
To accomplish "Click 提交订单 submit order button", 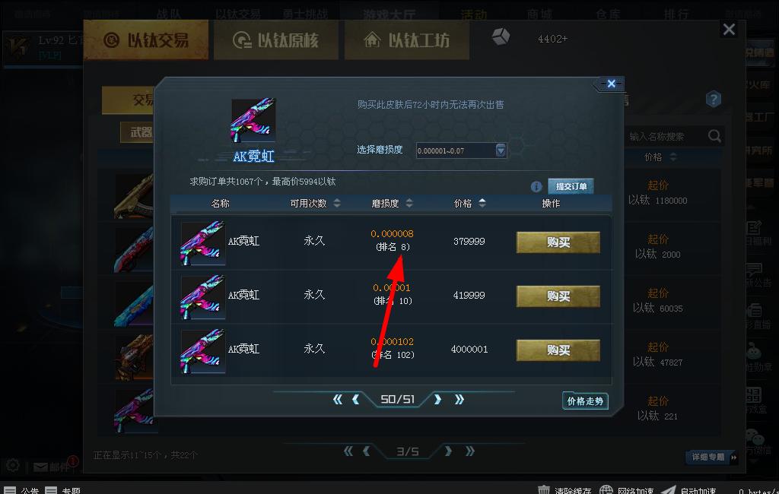I will 571,186.
